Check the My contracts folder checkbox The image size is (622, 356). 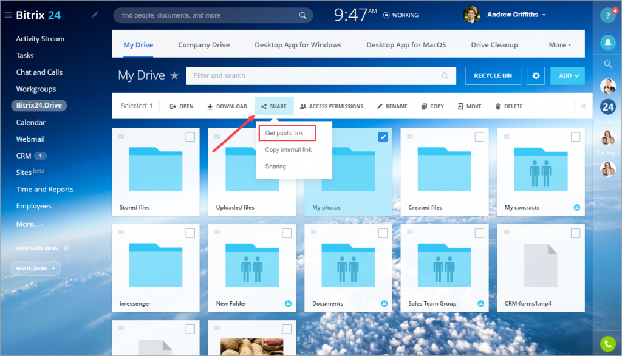point(575,137)
